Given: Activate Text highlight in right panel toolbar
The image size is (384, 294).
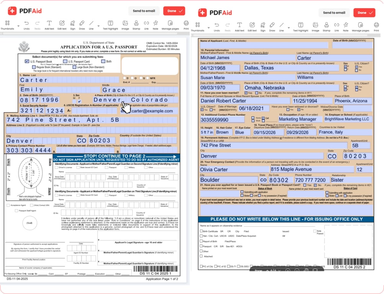Looking at the screenshot, I should (x=301, y=27).
